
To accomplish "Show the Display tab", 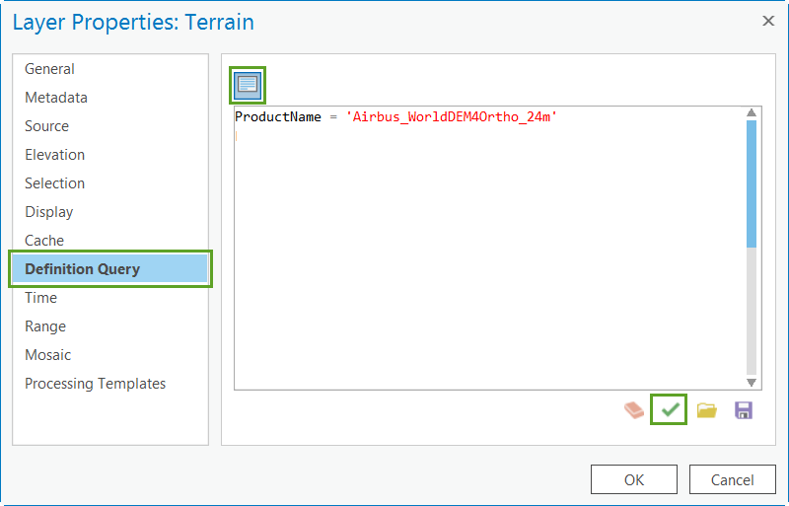I will tap(110, 212).
